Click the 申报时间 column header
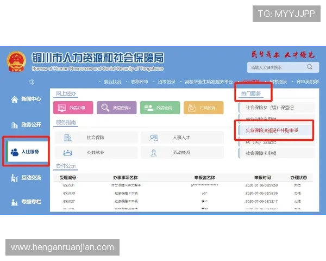This screenshot has height=261, width=326. coord(262,178)
